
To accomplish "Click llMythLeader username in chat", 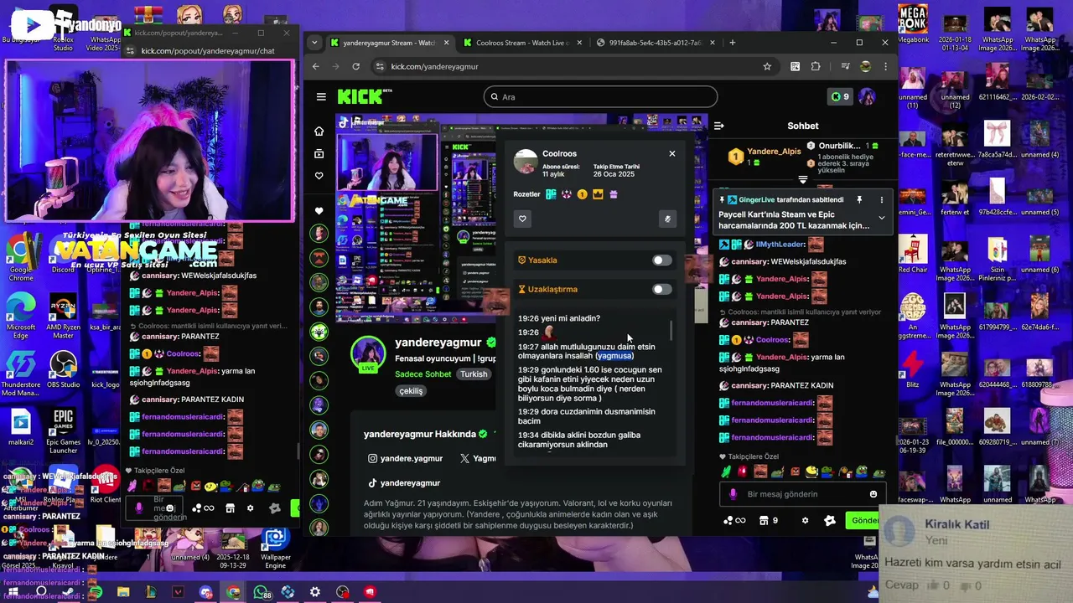I will pos(780,245).
